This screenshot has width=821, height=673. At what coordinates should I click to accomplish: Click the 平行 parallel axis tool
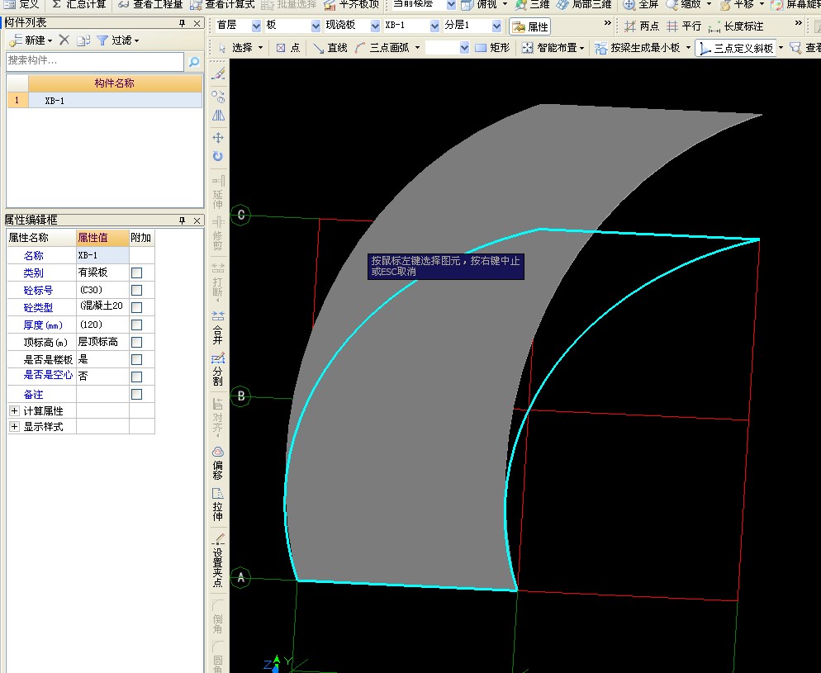click(x=684, y=26)
